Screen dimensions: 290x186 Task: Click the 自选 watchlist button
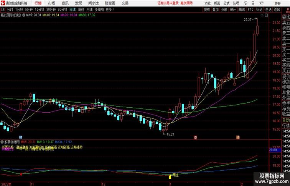pos(268,10)
